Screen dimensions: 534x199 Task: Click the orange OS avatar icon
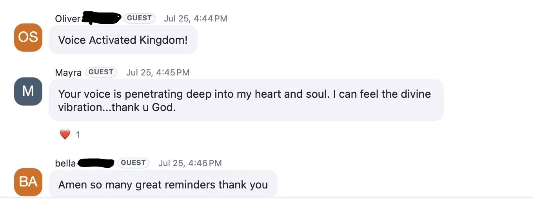coord(28,38)
